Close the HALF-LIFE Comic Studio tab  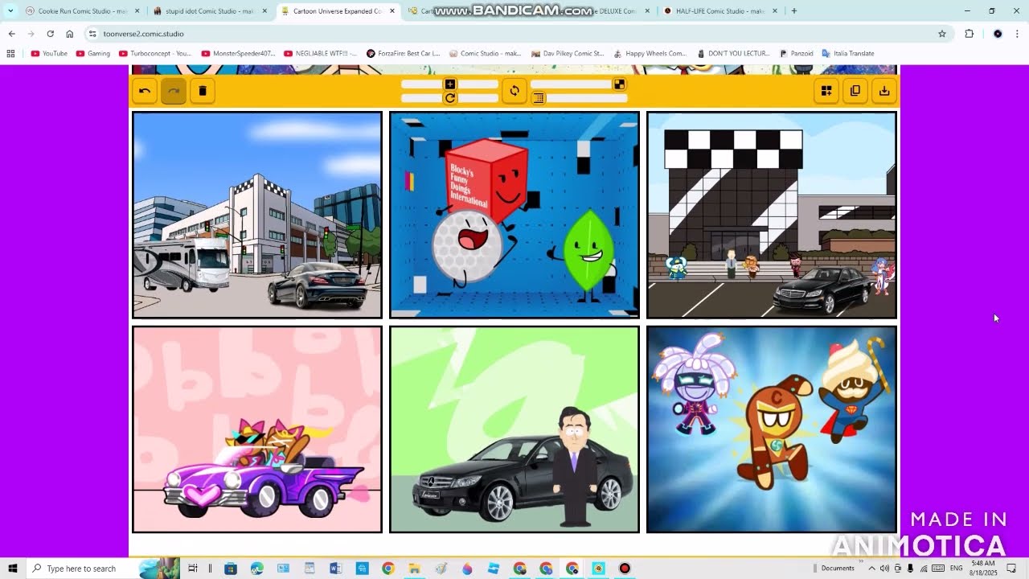[775, 11]
